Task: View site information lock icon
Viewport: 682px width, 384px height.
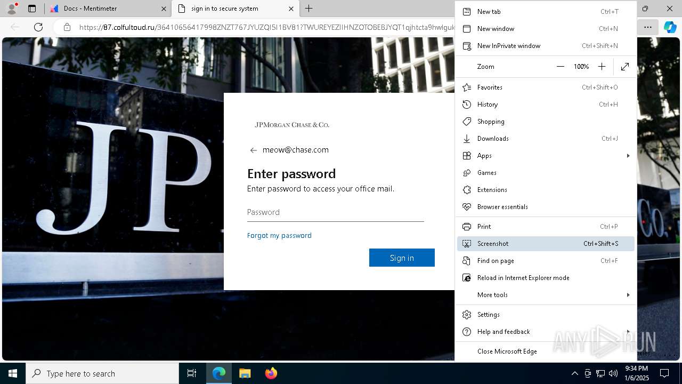Action: tap(67, 27)
